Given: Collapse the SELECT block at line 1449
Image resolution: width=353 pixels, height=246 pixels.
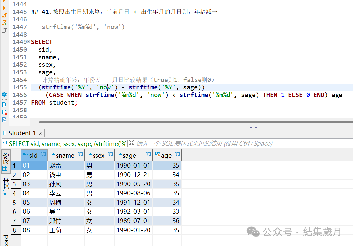Looking at the screenshot, I should point(29,41).
